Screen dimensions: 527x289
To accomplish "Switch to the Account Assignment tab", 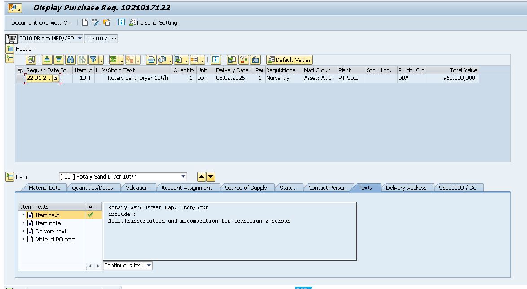I will tap(186, 188).
